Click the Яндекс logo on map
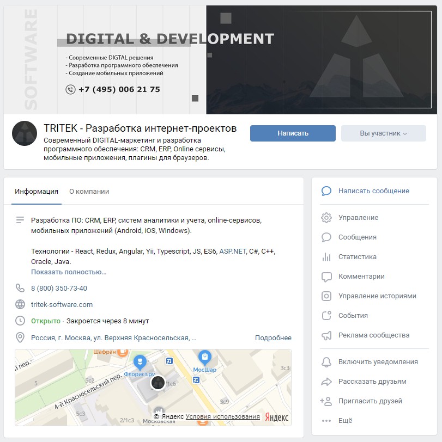 point(277,417)
